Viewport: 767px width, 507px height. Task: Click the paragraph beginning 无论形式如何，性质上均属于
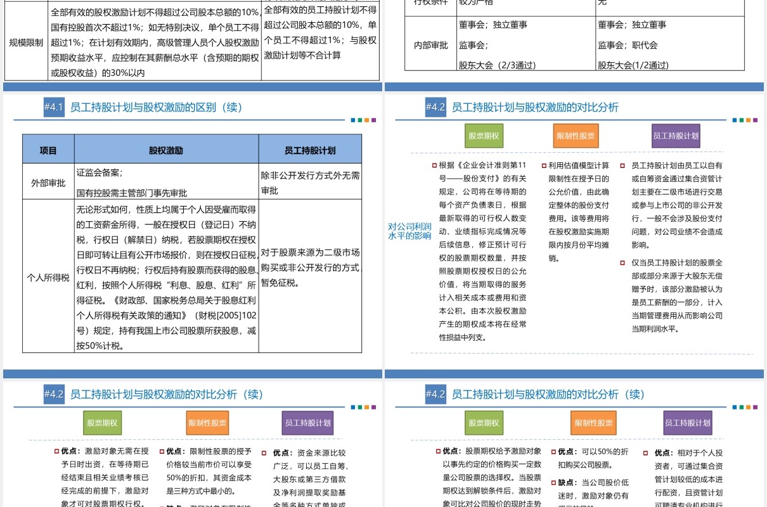coord(167,278)
